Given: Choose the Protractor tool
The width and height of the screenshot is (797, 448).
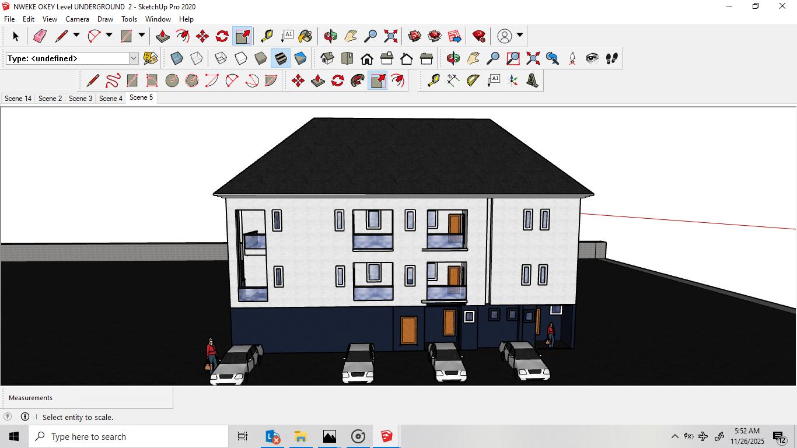Looking at the screenshot, I should [473, 80].
